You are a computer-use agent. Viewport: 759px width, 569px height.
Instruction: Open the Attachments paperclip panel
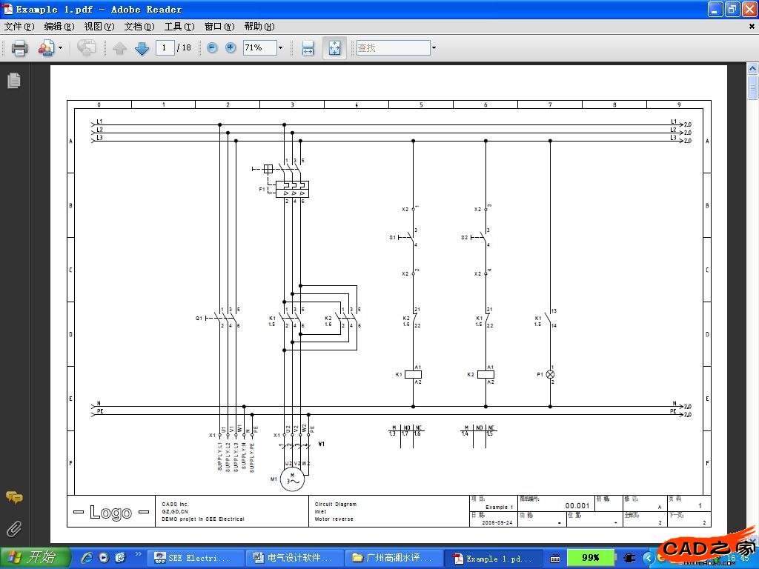pyautogui.click(x=13, y=529)
